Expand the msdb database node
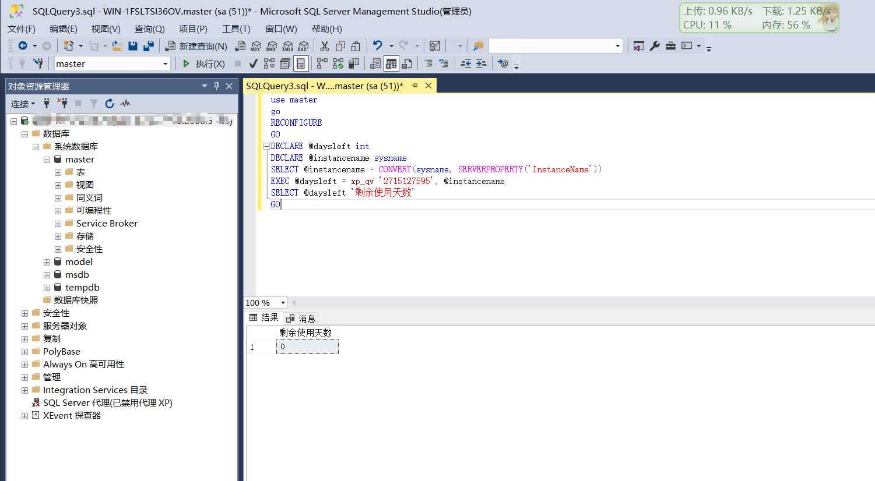 (x=47, y=275)
